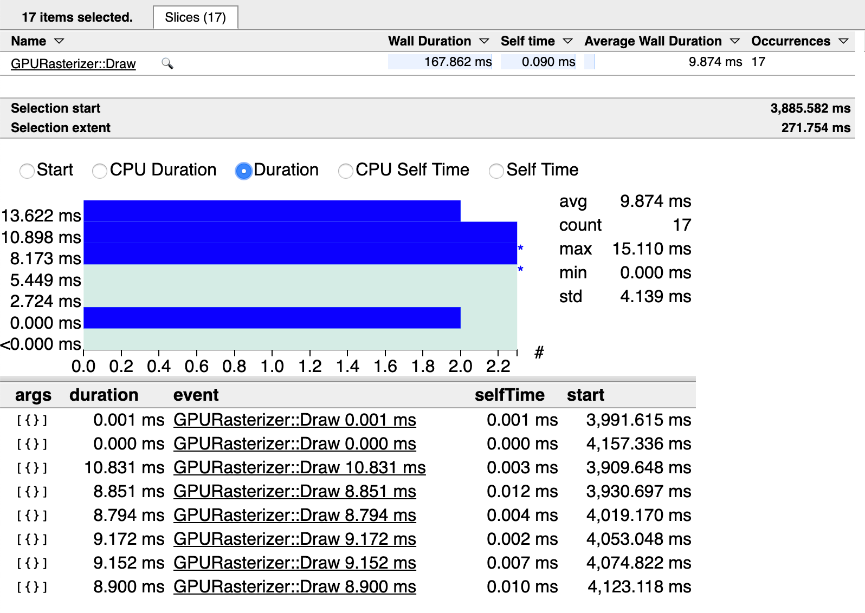The height and width of the screenshot is (613, 865).
Task: Open the Name column sort dropdown
Action: point(60,41)
